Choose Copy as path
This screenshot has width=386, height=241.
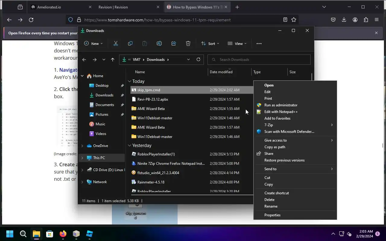tap(275, 147)
